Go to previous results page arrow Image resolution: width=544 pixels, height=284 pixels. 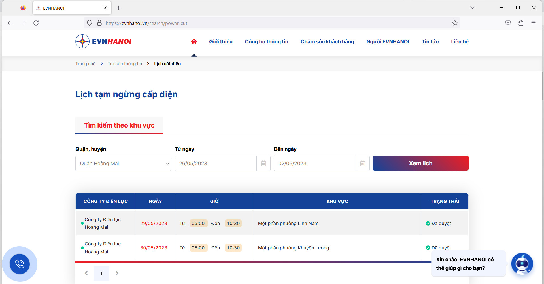point(86,273)
